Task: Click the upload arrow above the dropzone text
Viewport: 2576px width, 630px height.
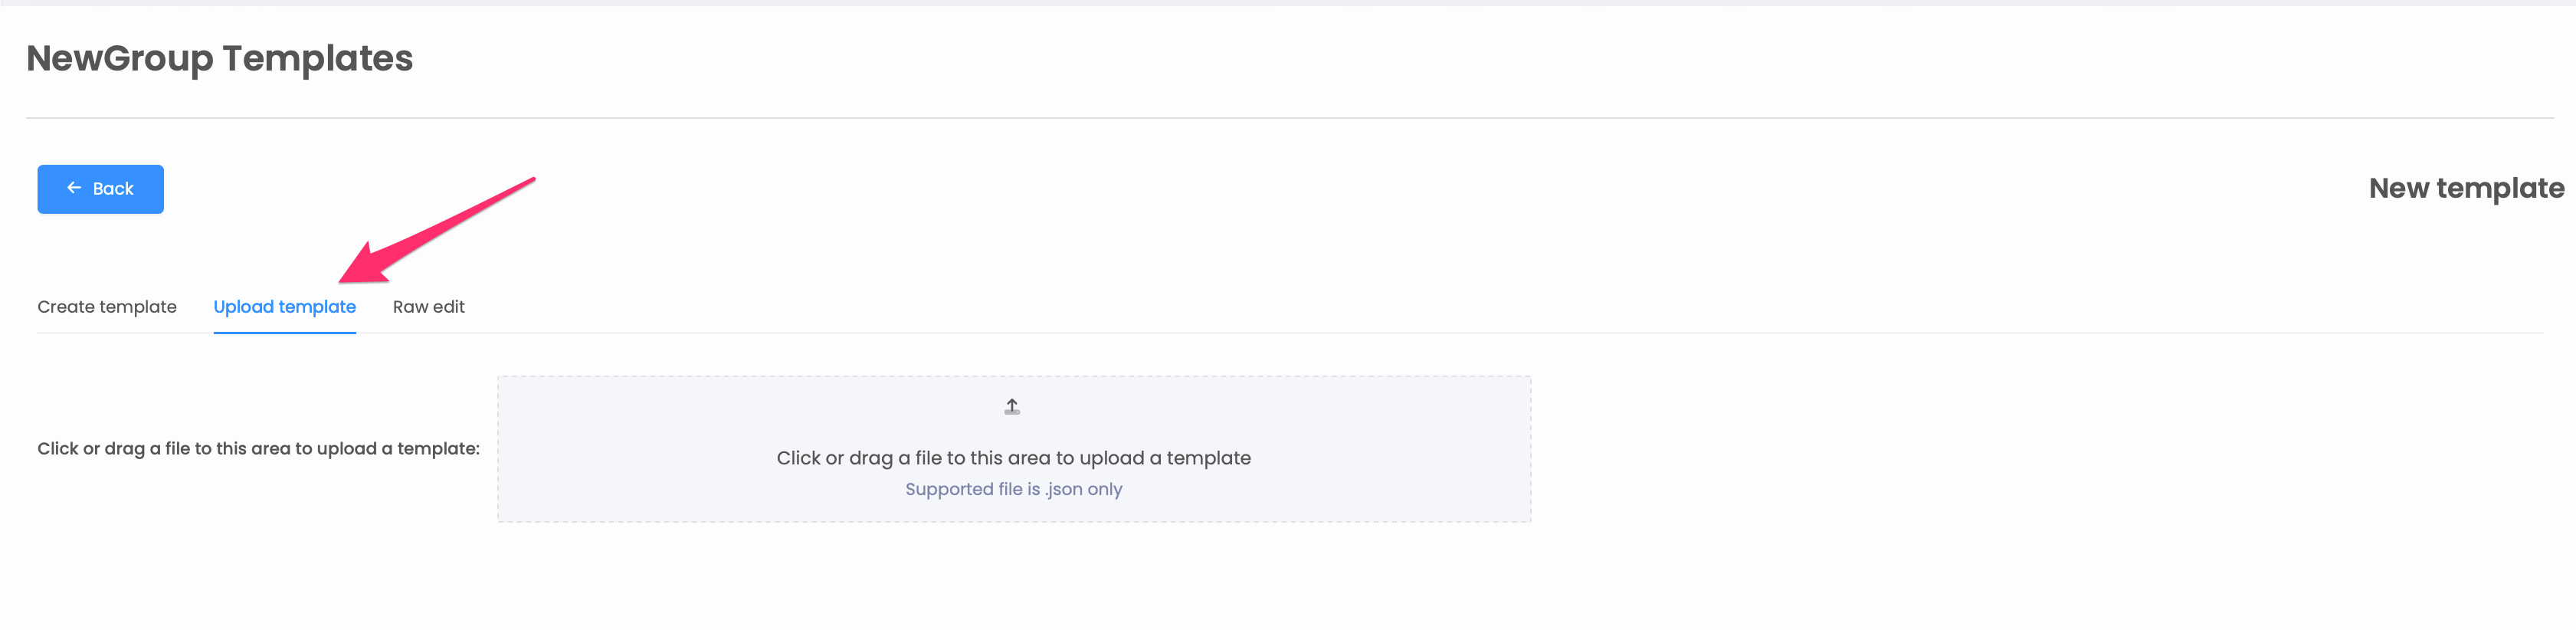Action: click(x=1012, y=406)
